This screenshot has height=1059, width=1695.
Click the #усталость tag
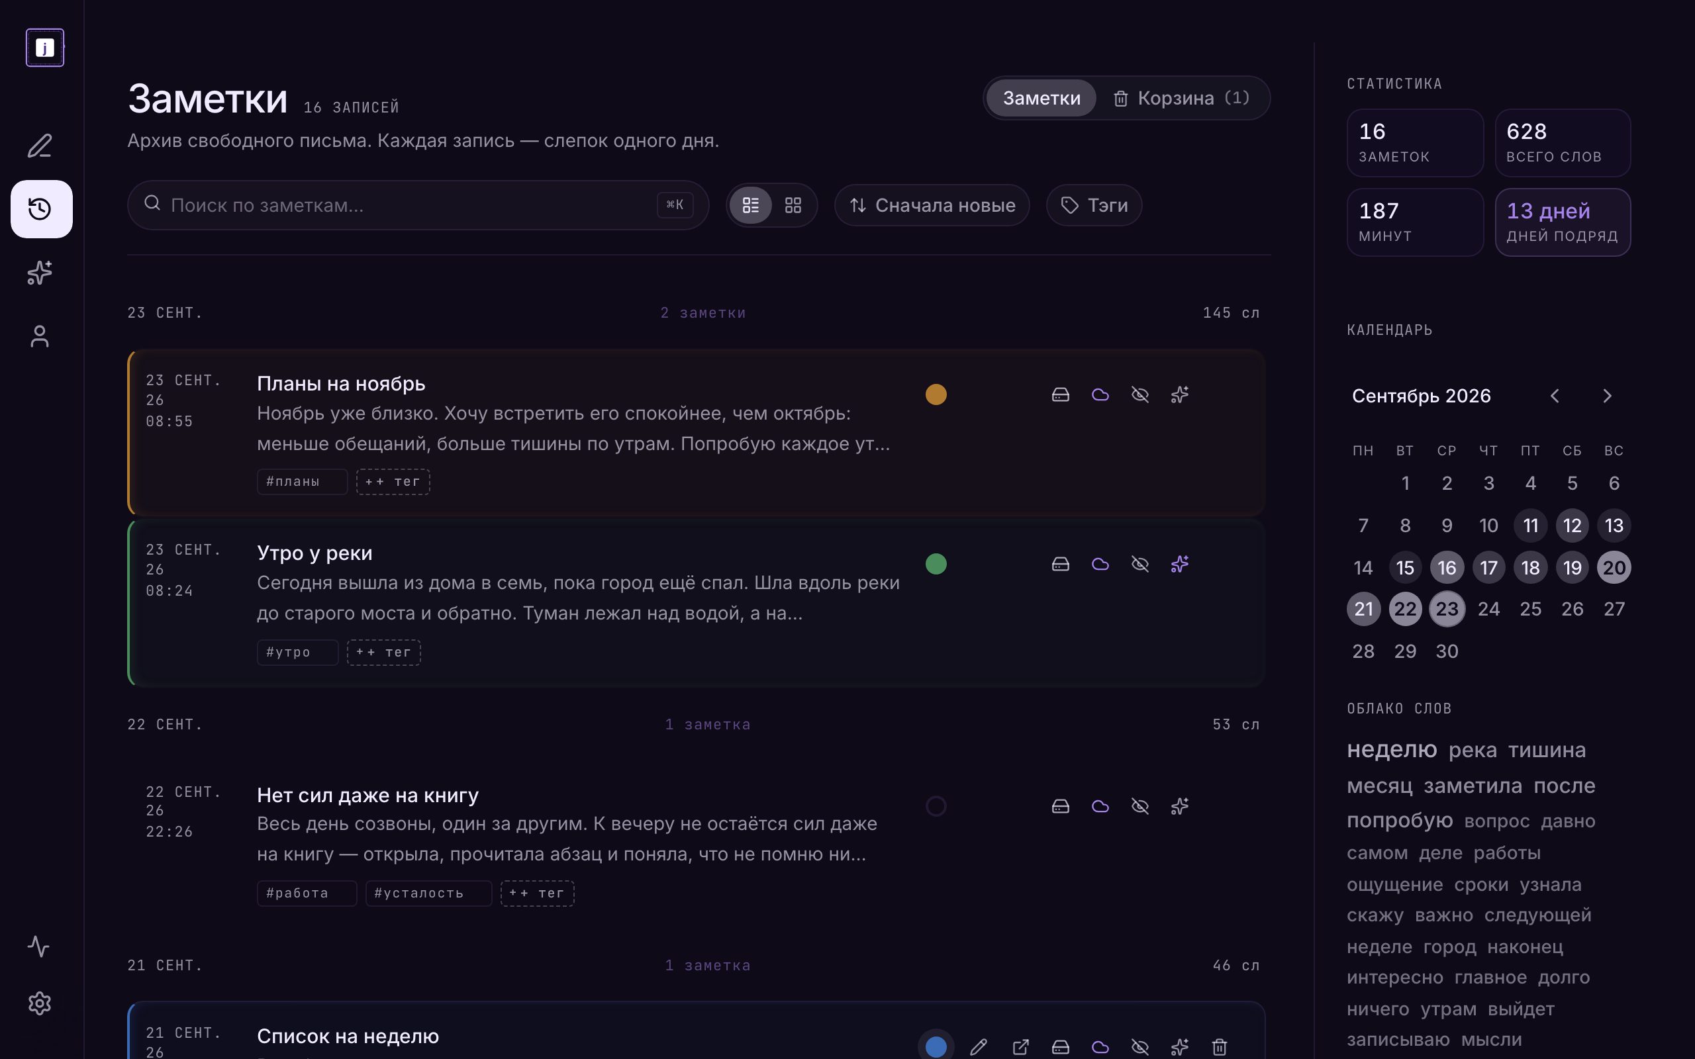click(428, 893)
